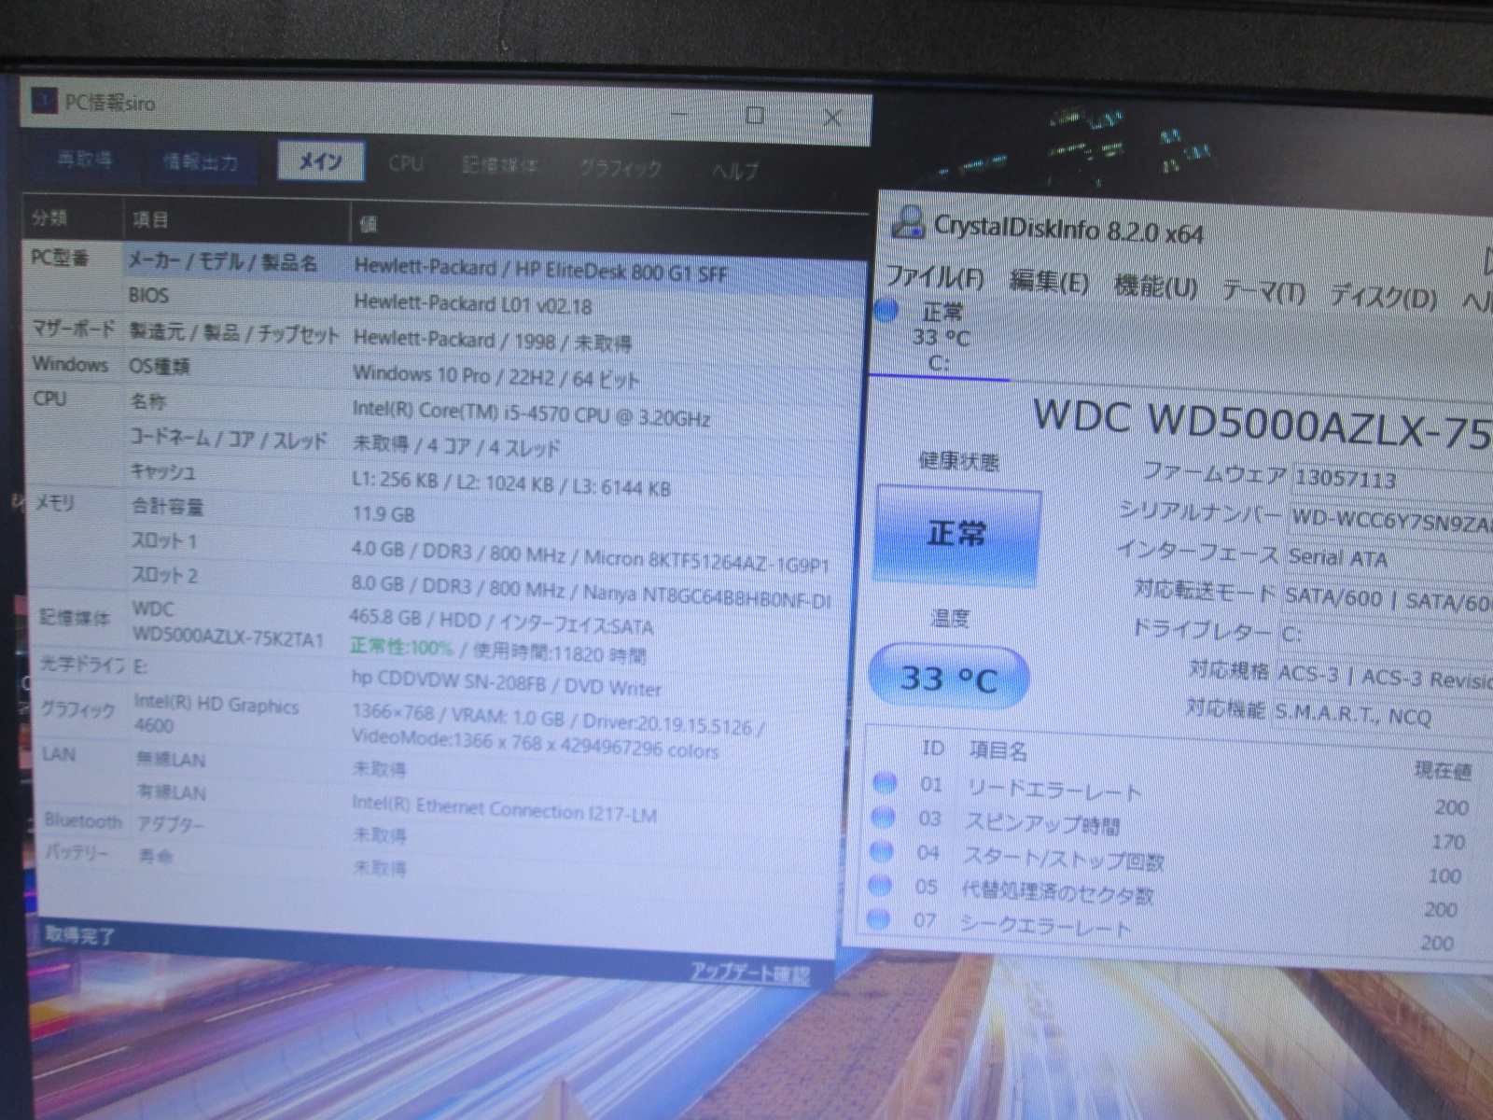Click the PC情報siro title bar app icon
Image resolution: width=1493 pixels, height=1120 pixels.
tap(45, 100)
